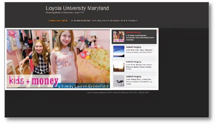Click the 'A 32-minute award-winning documentary' description
Image resolution: width=215 pixels, height=127 pixels.
pos(140,38)
